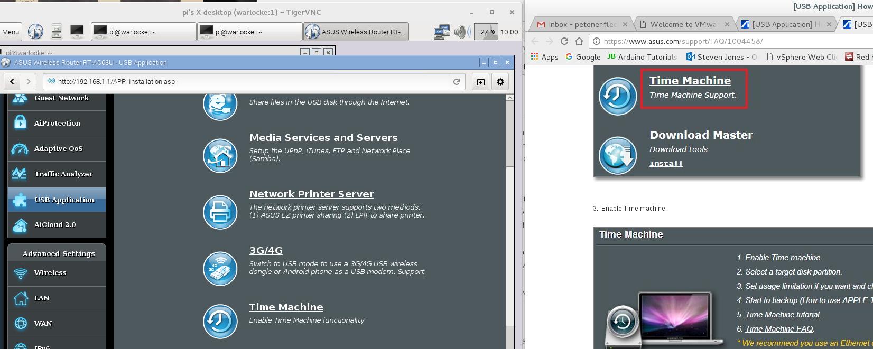The image size is (873, 349).
Task: Launch the web browser globe icon in Pi taskbar
Action: [35, 32]
